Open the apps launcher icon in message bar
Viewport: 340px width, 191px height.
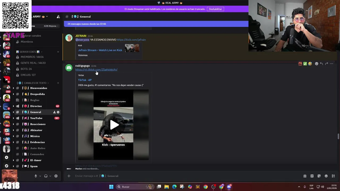333,176
